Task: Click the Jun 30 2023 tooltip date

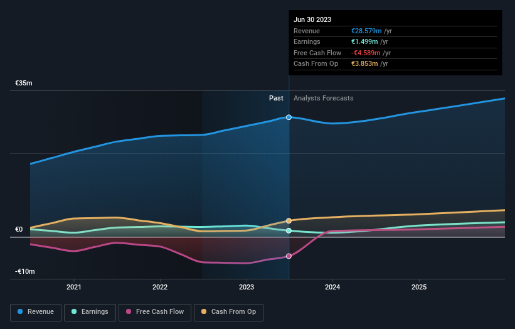Action: pos(312,19)
